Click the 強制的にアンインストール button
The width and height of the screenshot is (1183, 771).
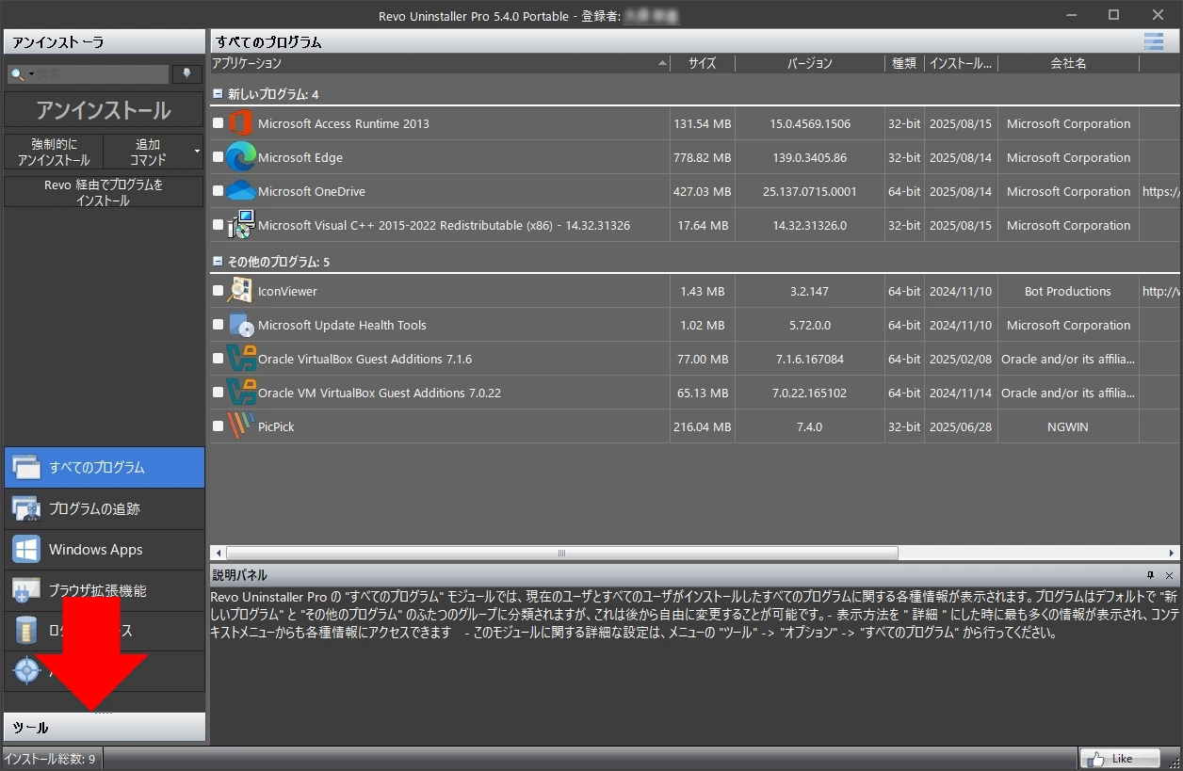click(54, 152)
